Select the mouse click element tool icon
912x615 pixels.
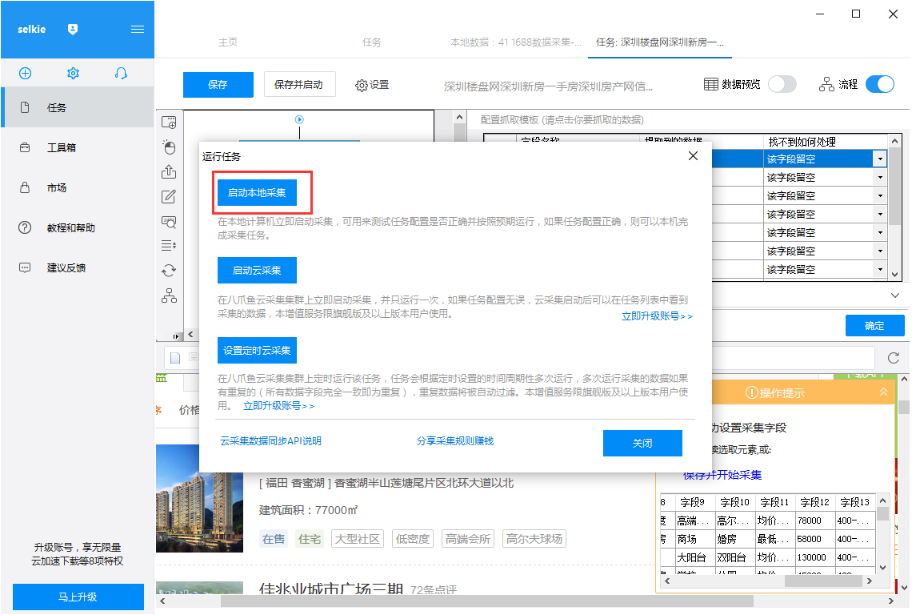pyautogui.click(x=169, y=147)
